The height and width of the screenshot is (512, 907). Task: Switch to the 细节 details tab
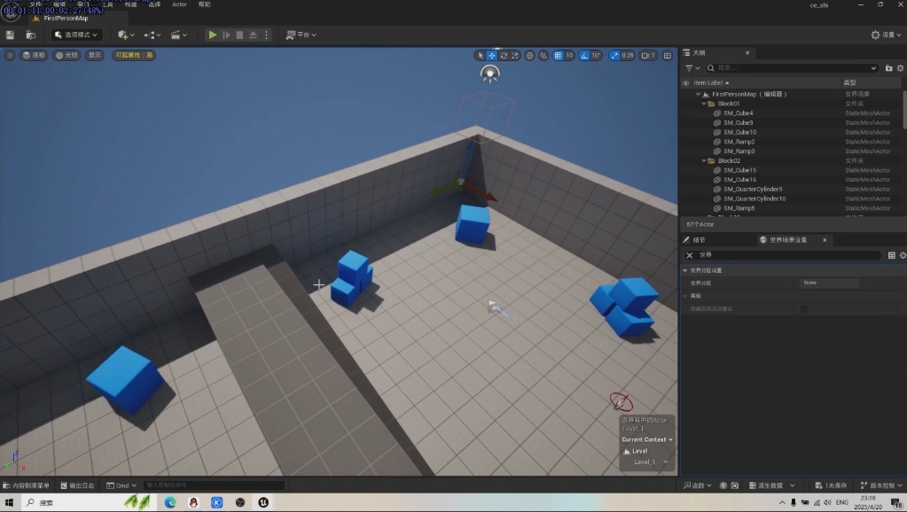(694, 240)
